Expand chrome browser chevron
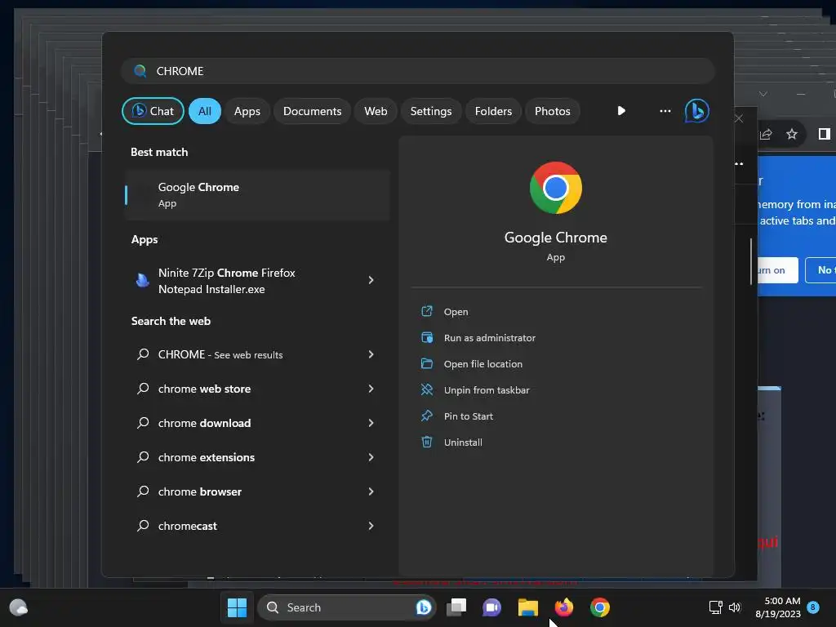 point(371,491)
